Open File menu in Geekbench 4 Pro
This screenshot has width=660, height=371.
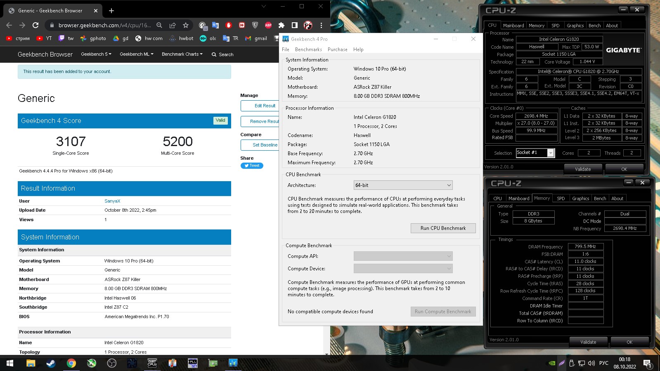[286, 50]
